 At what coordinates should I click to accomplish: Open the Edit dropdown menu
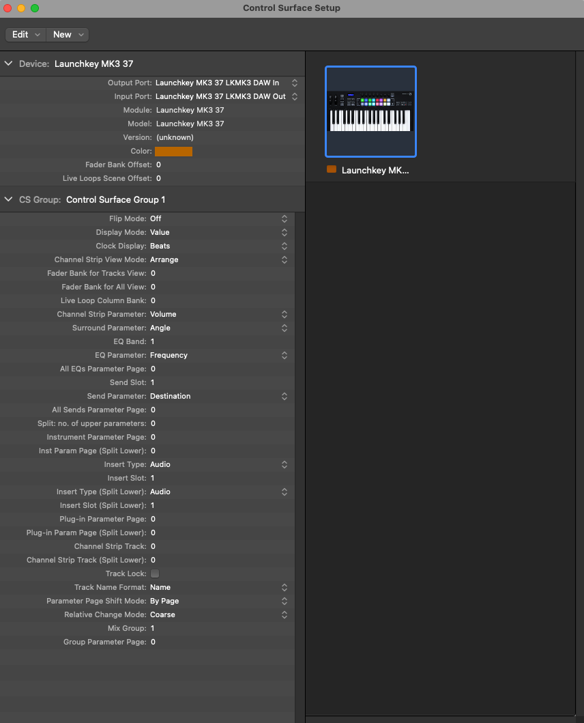(x=26, y=35)
